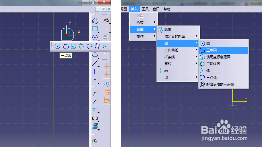Select the Line tool

[95, 63]
